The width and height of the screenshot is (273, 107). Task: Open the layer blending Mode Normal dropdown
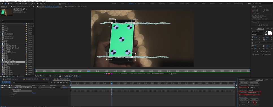(x=36, y=87)
